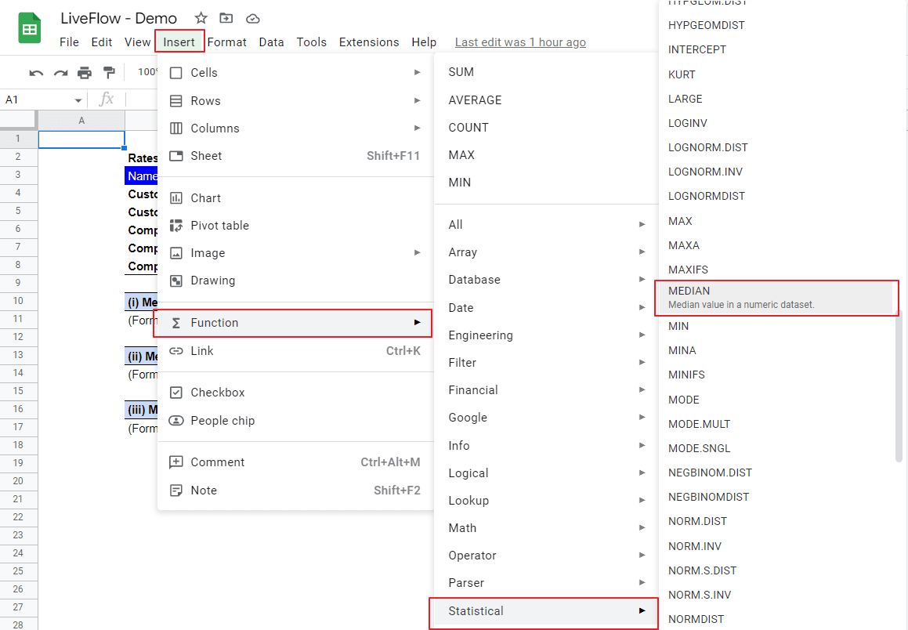908x630 pixels.
Task: Insert a Drawing
Action: point(295,281)
